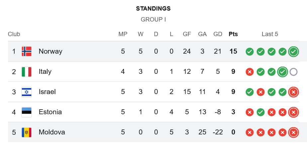Select the Israel team name
This screenshot has width=307, height=148.
tap(47, 92)
